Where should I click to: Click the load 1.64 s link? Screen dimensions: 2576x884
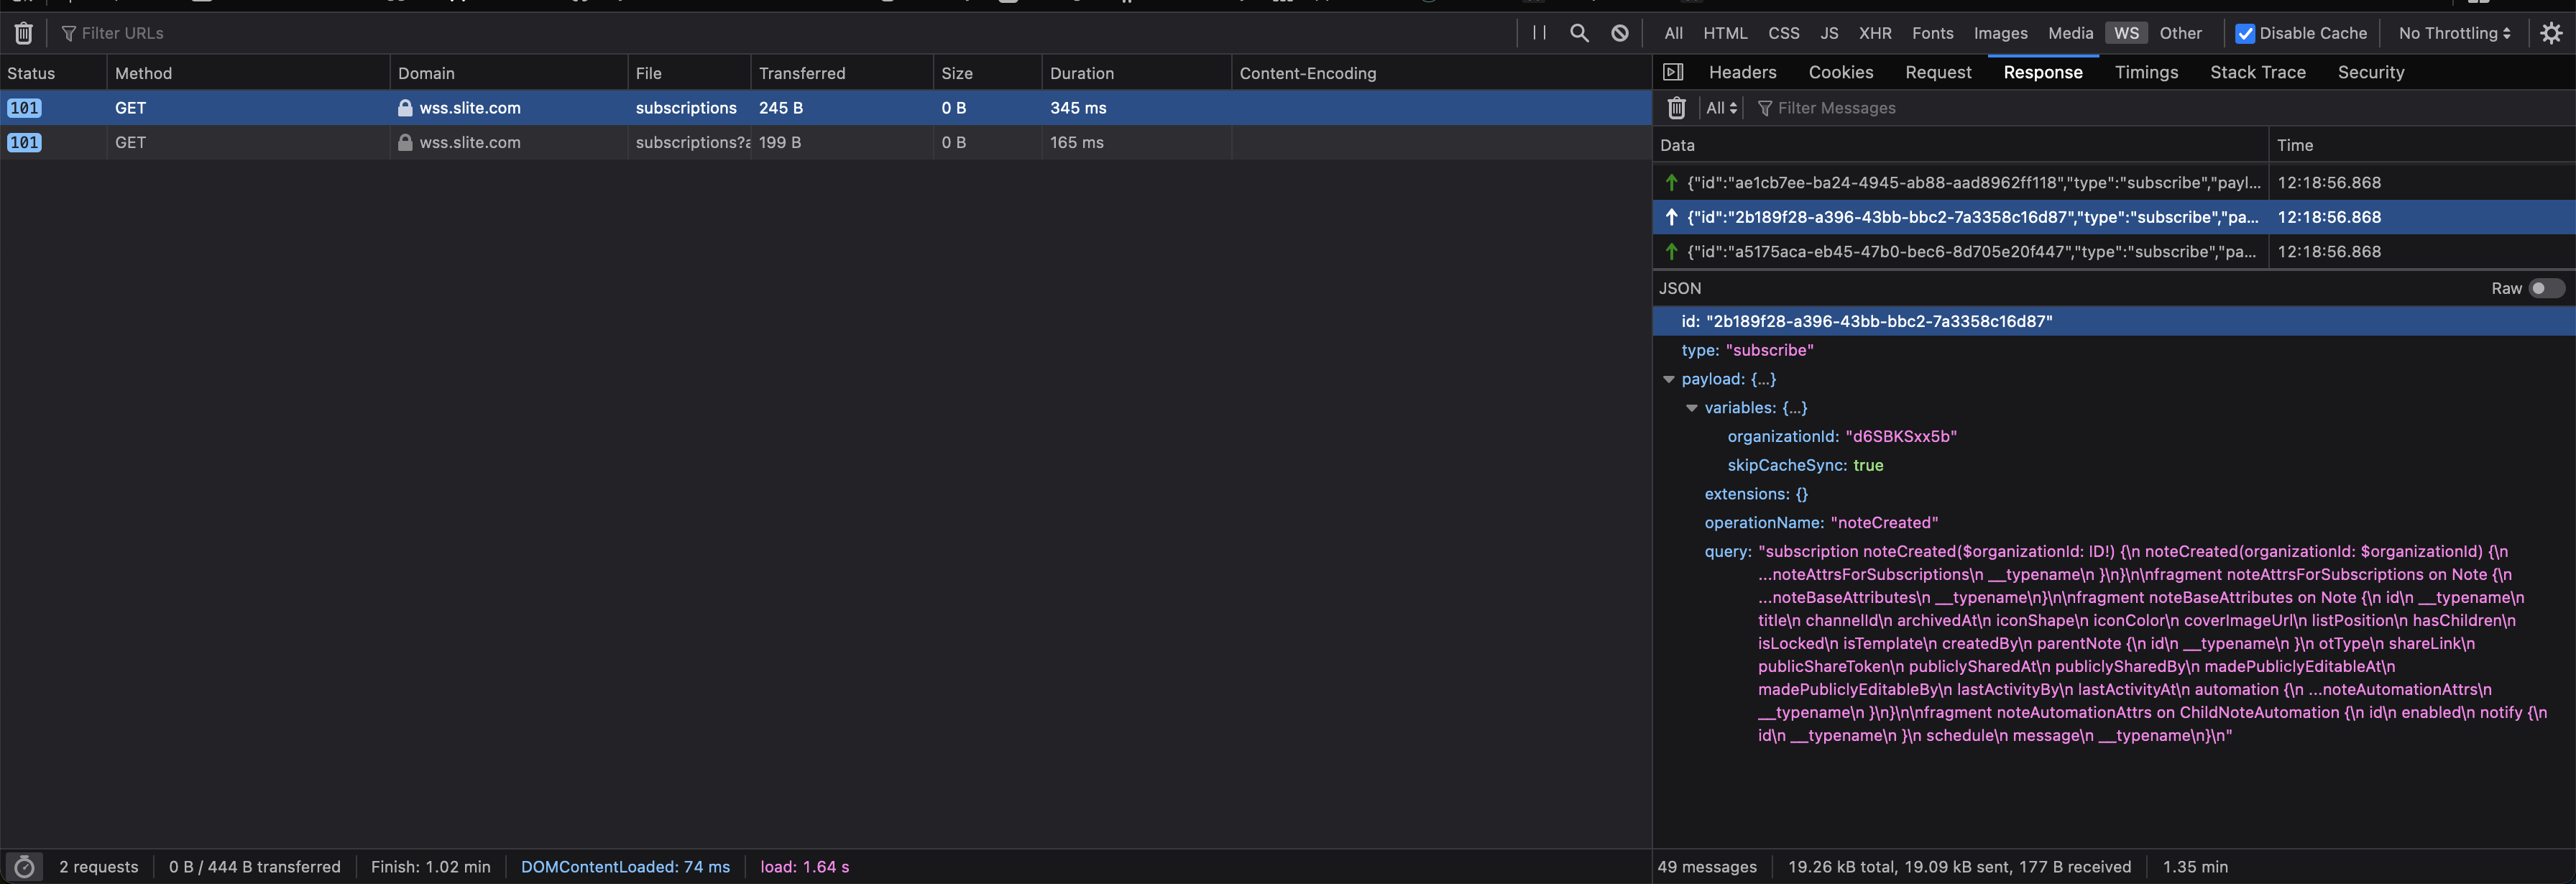pos(804,866)
